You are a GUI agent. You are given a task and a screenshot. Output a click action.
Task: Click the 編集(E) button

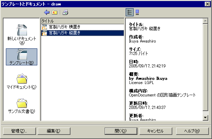tap(54, 131)
